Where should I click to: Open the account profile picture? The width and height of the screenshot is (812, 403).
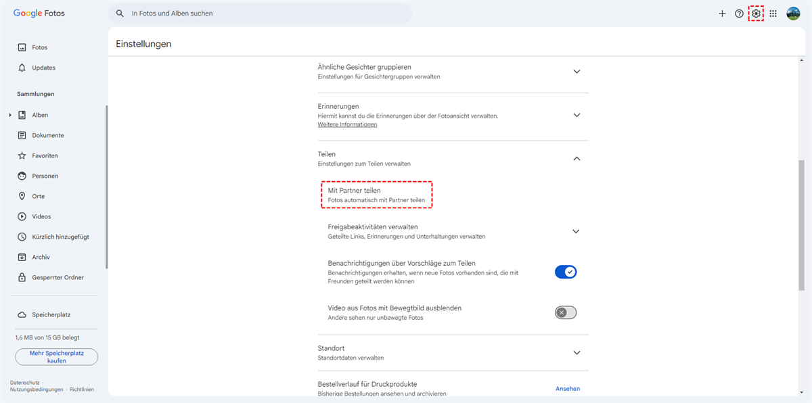click(793, 14)
